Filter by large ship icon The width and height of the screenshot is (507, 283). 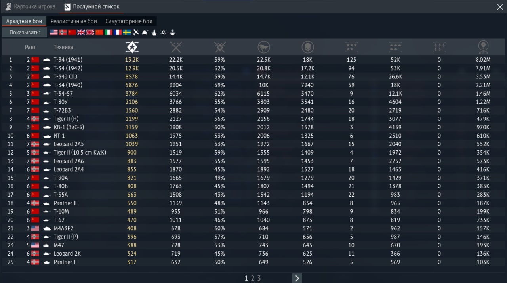point(154,33)
